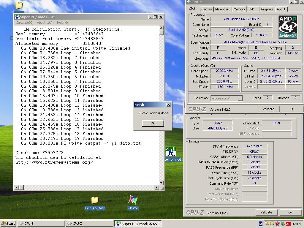Switch to the Memory tab
304x228 pixels.
(x=239, y=9)
